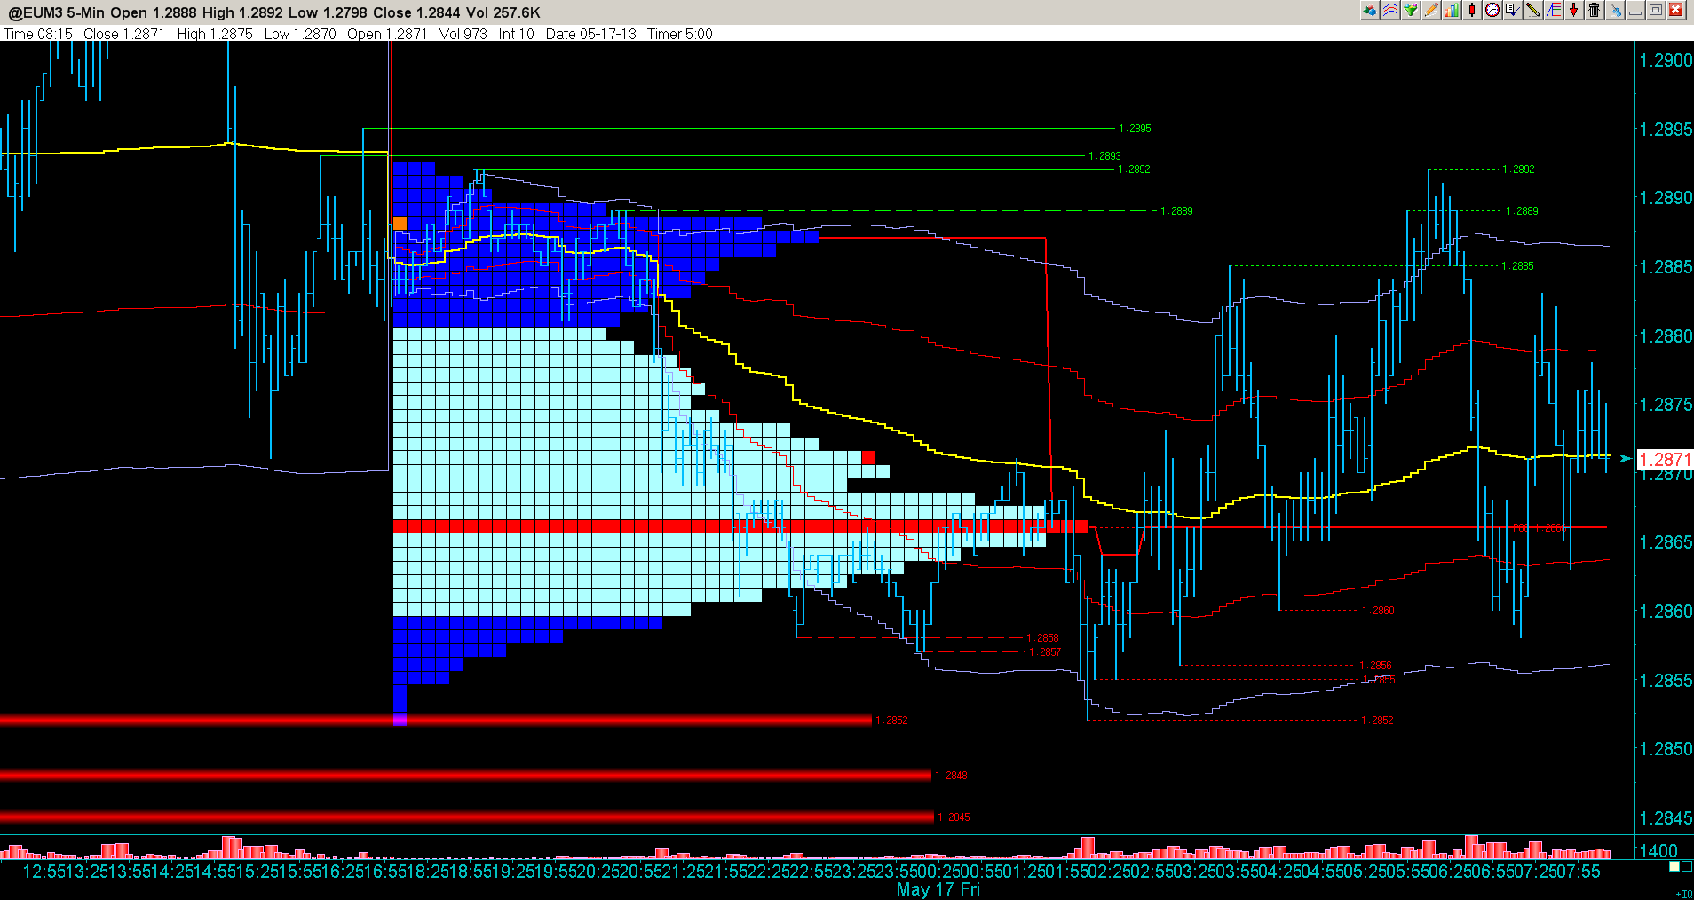Click the 1.2848 red band label
The height and width of the screenshot is (900, 1694).
coord(951,776)
